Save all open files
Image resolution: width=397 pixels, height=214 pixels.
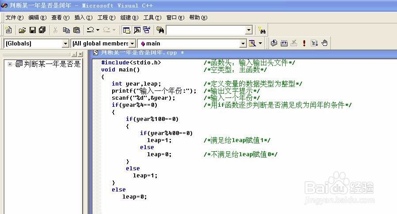(x=42, y=30)
